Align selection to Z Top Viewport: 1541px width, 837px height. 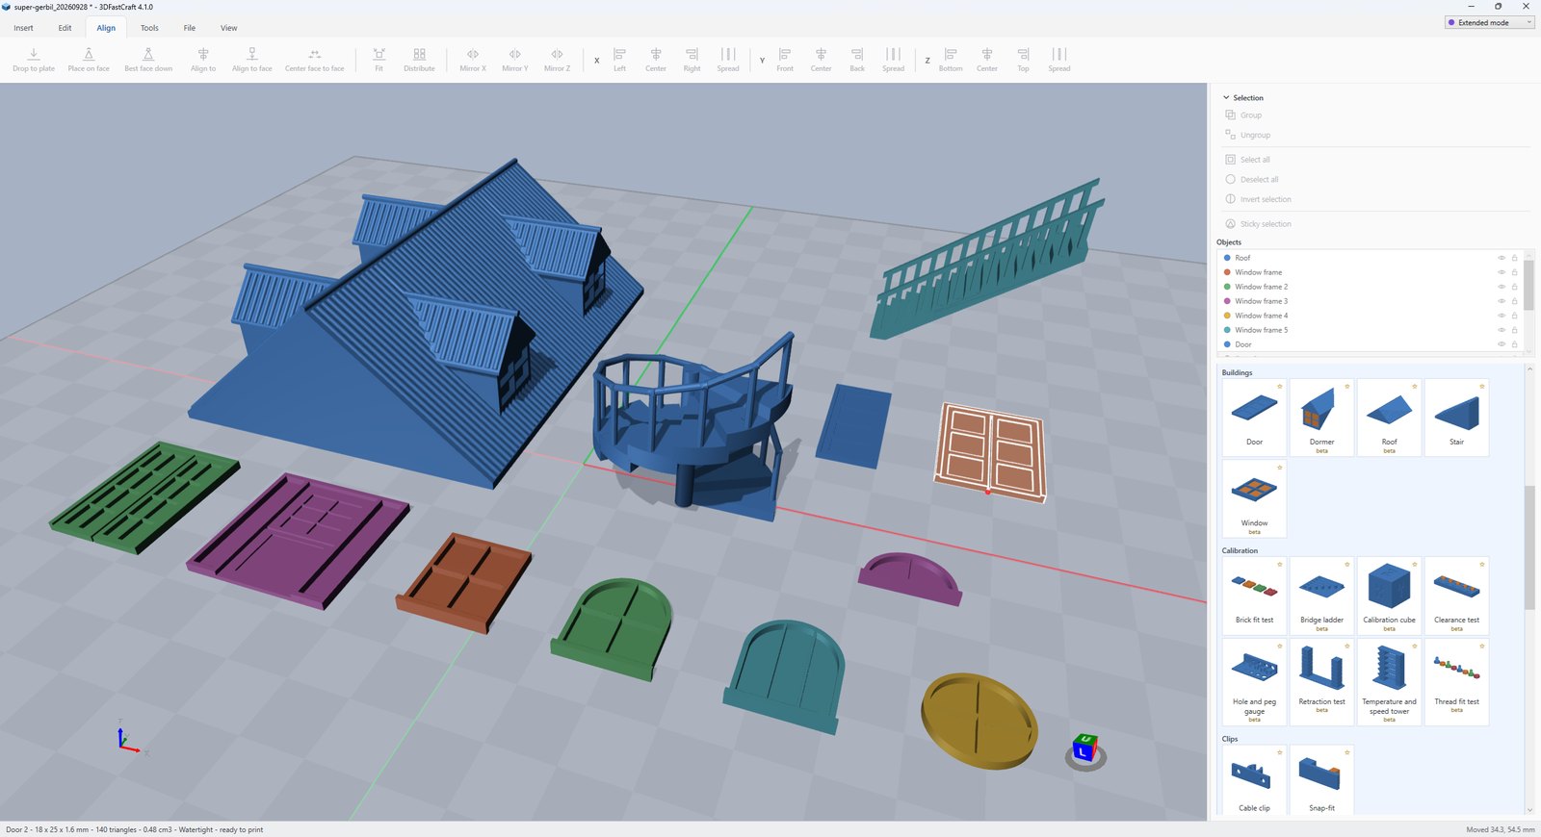click(1023, 60)
